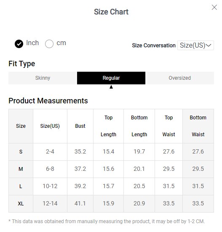
Task: Click the Size Conversation label
Action: coord(154,46)
